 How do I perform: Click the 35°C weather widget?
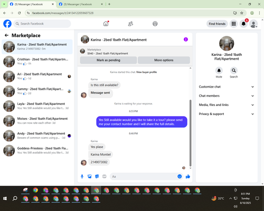pos(218,198)
